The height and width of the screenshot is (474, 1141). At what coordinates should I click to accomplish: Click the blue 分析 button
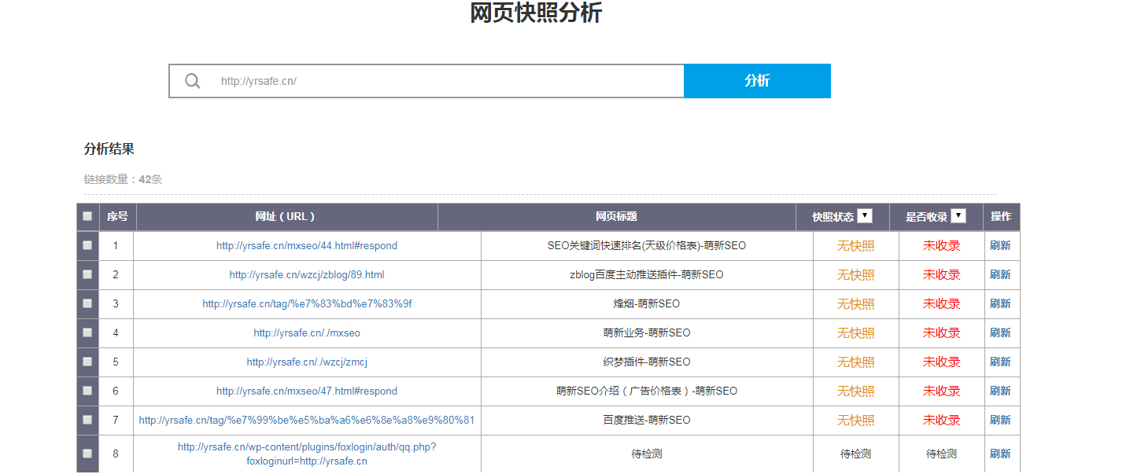pos(757,81)
